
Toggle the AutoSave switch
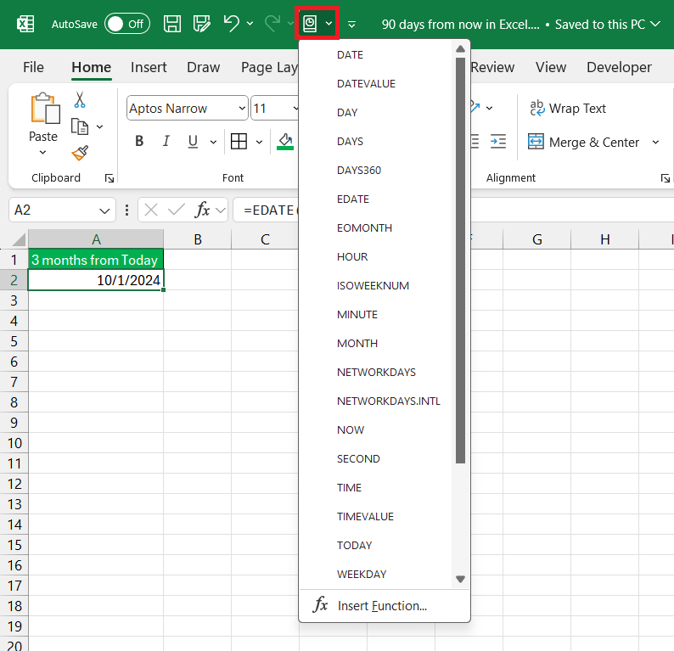(127, 24)
